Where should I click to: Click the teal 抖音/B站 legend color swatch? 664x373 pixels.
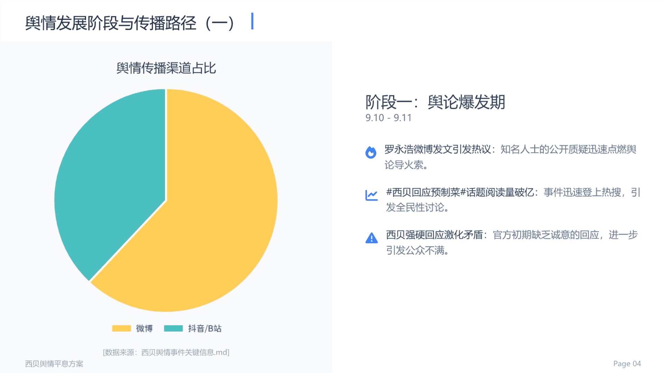pos(173,328)
